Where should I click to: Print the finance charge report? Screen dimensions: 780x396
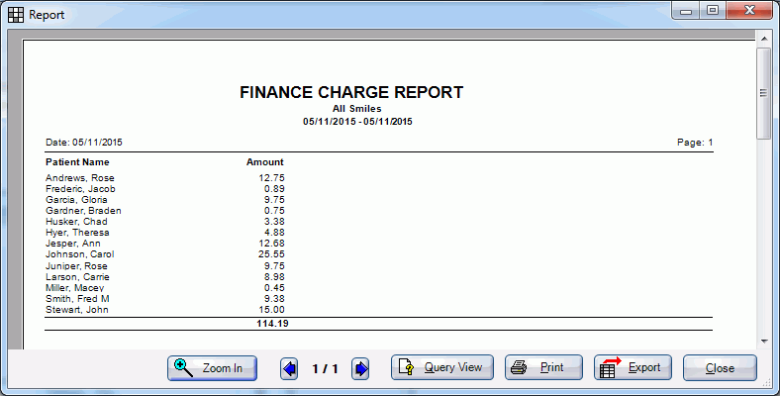pyautogui.click(x=543, y=367)
